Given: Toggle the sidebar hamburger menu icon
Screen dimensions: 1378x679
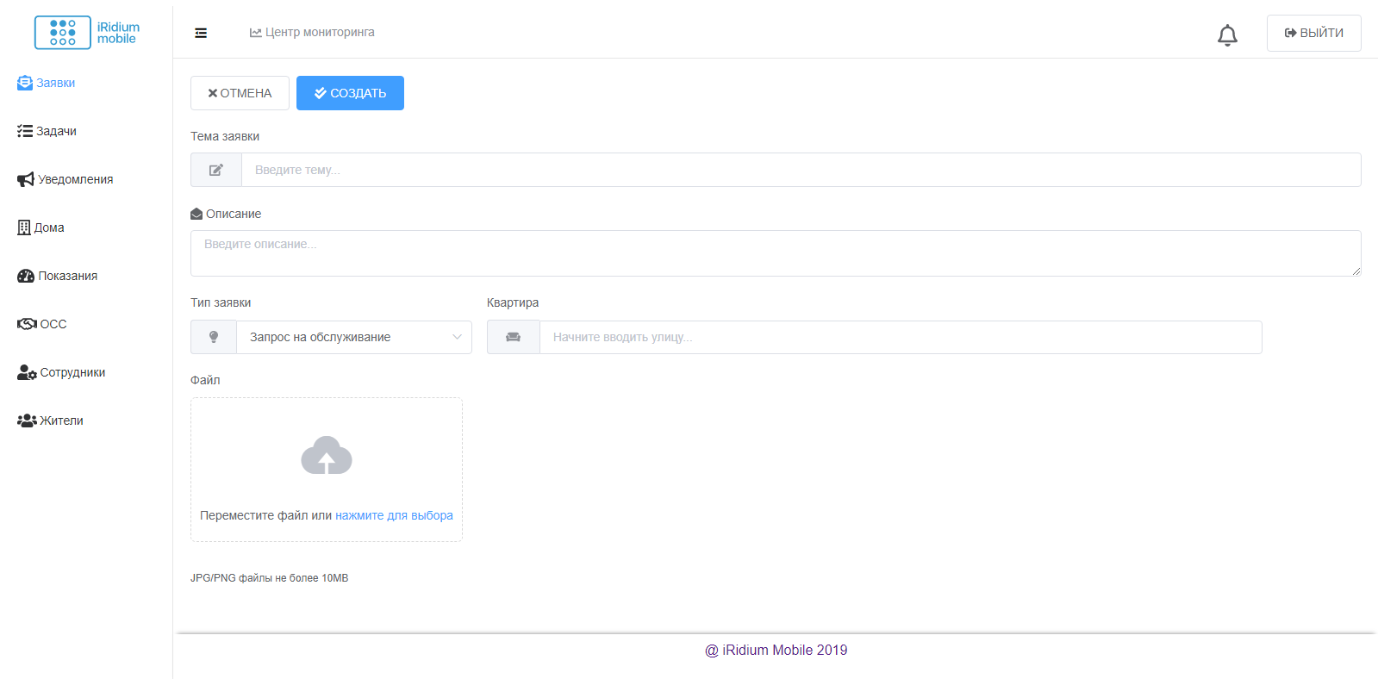Looking at the screenshot, I should coord(201,33).
